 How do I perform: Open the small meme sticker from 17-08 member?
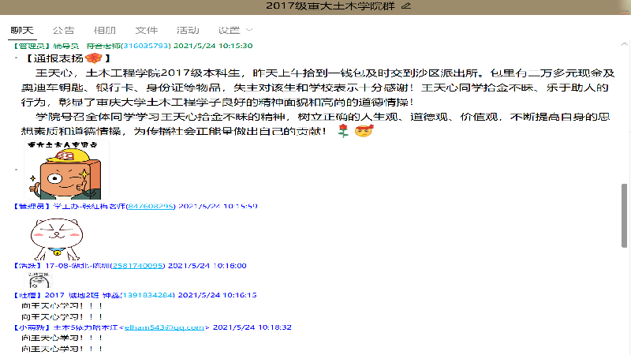click(38, 280)
